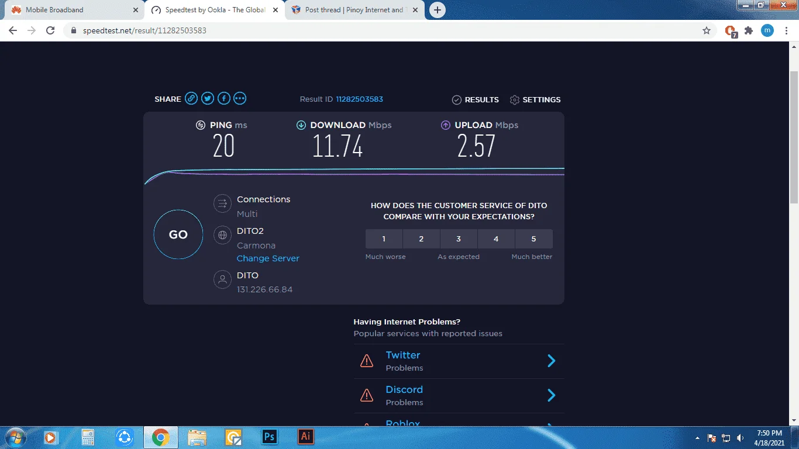Viewport: 799px width, 449px height.
Task: Open Result ID 11282503583 link
Action: pyautogui.click(x=359, y=99)
